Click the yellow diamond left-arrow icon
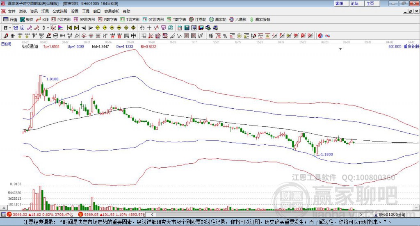The image size is (420, 226). tap(98, 28)
